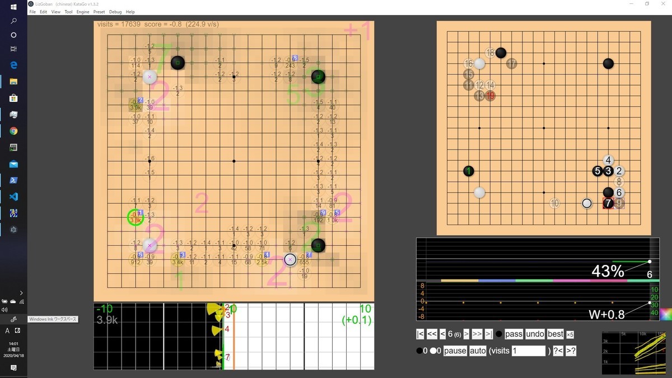Select the 1.0k candidate on right side
This screenshot has height=378, width=672.
(332, 217)
